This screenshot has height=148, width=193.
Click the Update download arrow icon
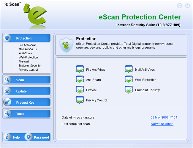pos(7,91)
